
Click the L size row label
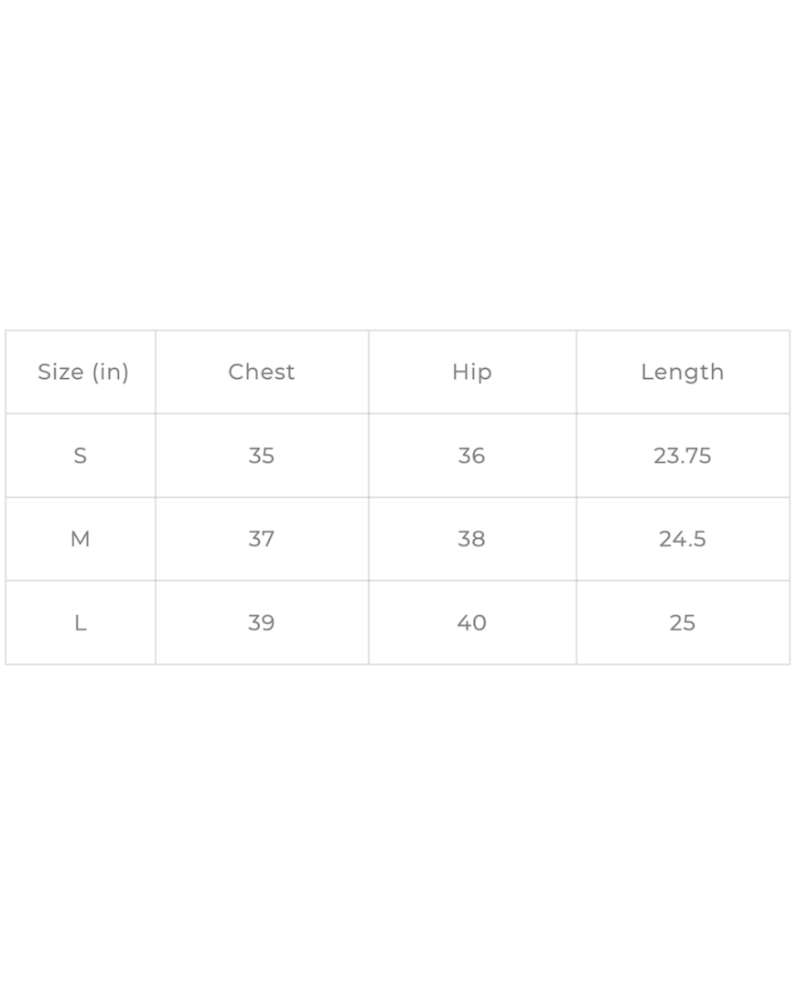[x=80, y=623]
